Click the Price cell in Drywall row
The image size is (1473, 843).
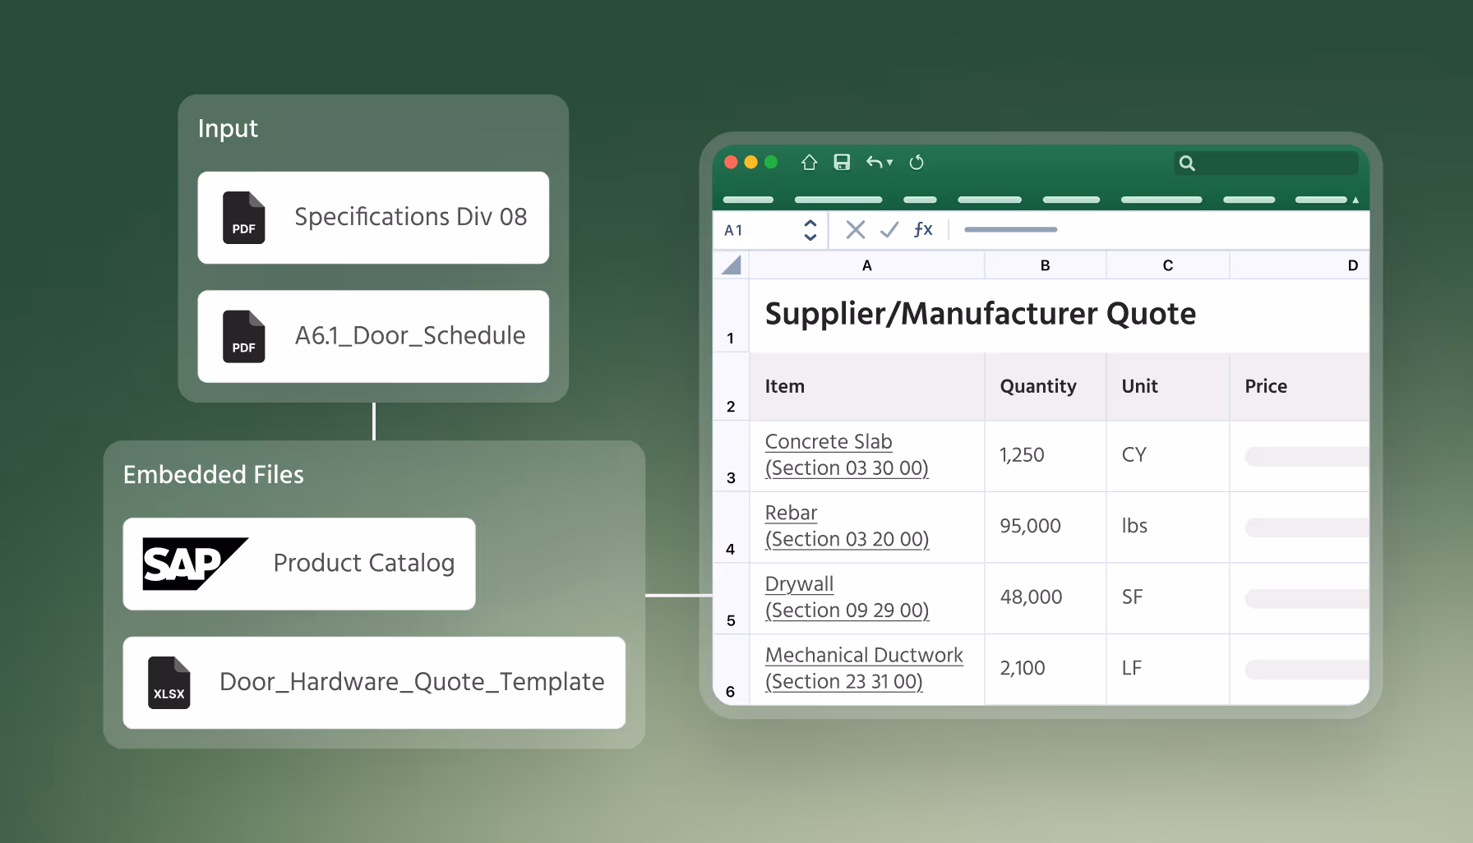pos(1300,599)
